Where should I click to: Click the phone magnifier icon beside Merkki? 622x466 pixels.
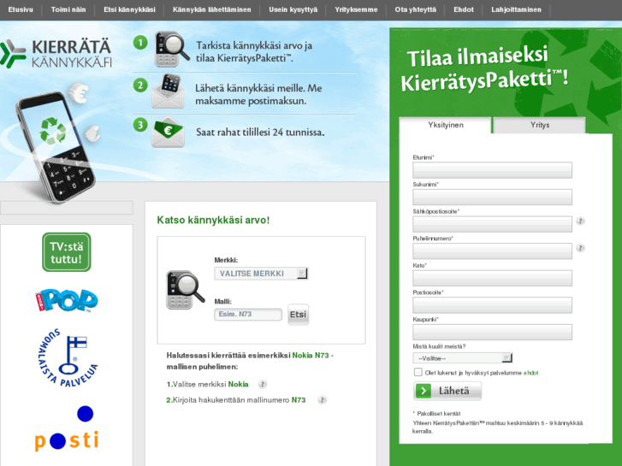[x=185, y=290]
